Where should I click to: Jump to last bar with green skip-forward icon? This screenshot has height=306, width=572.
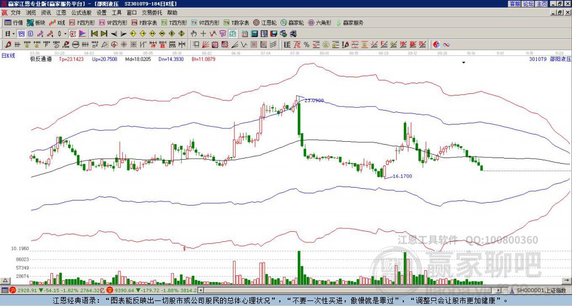tap(103, 34)
